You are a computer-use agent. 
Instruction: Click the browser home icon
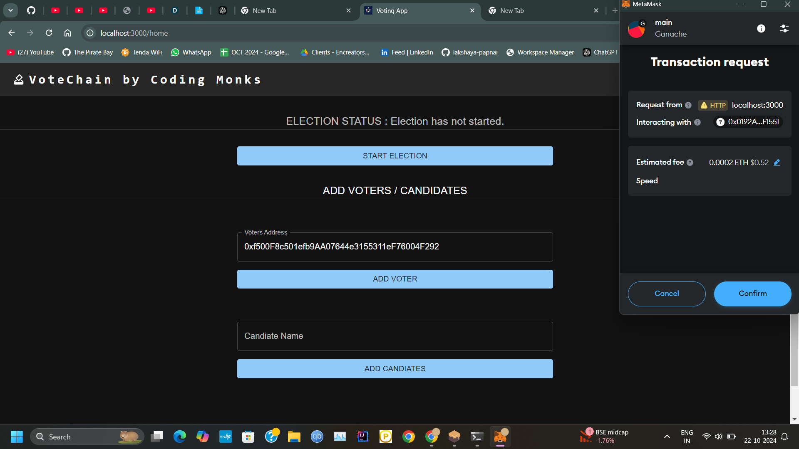67,33
